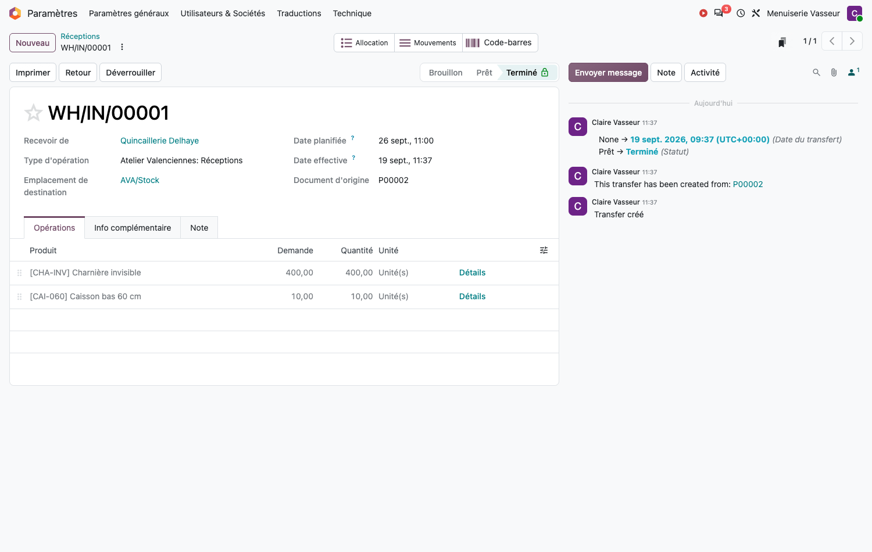Open the debug tools icon
The image size is (872, 552).
click(756, 13)
